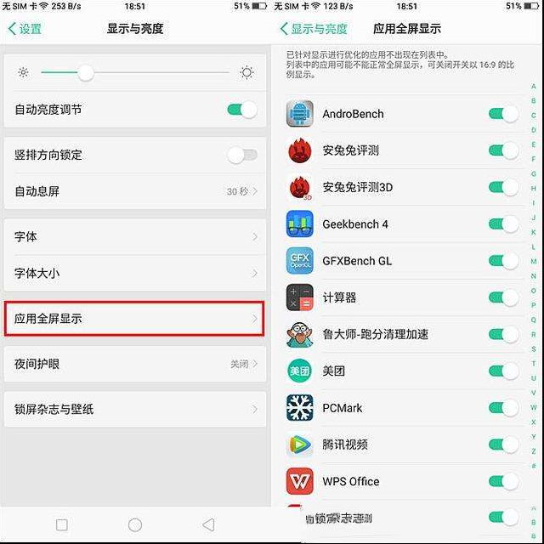This screenshot has width=544, height=544.
Task: Enable 竖排方向锁定 orientation lock switch
Action: (242, 155)
